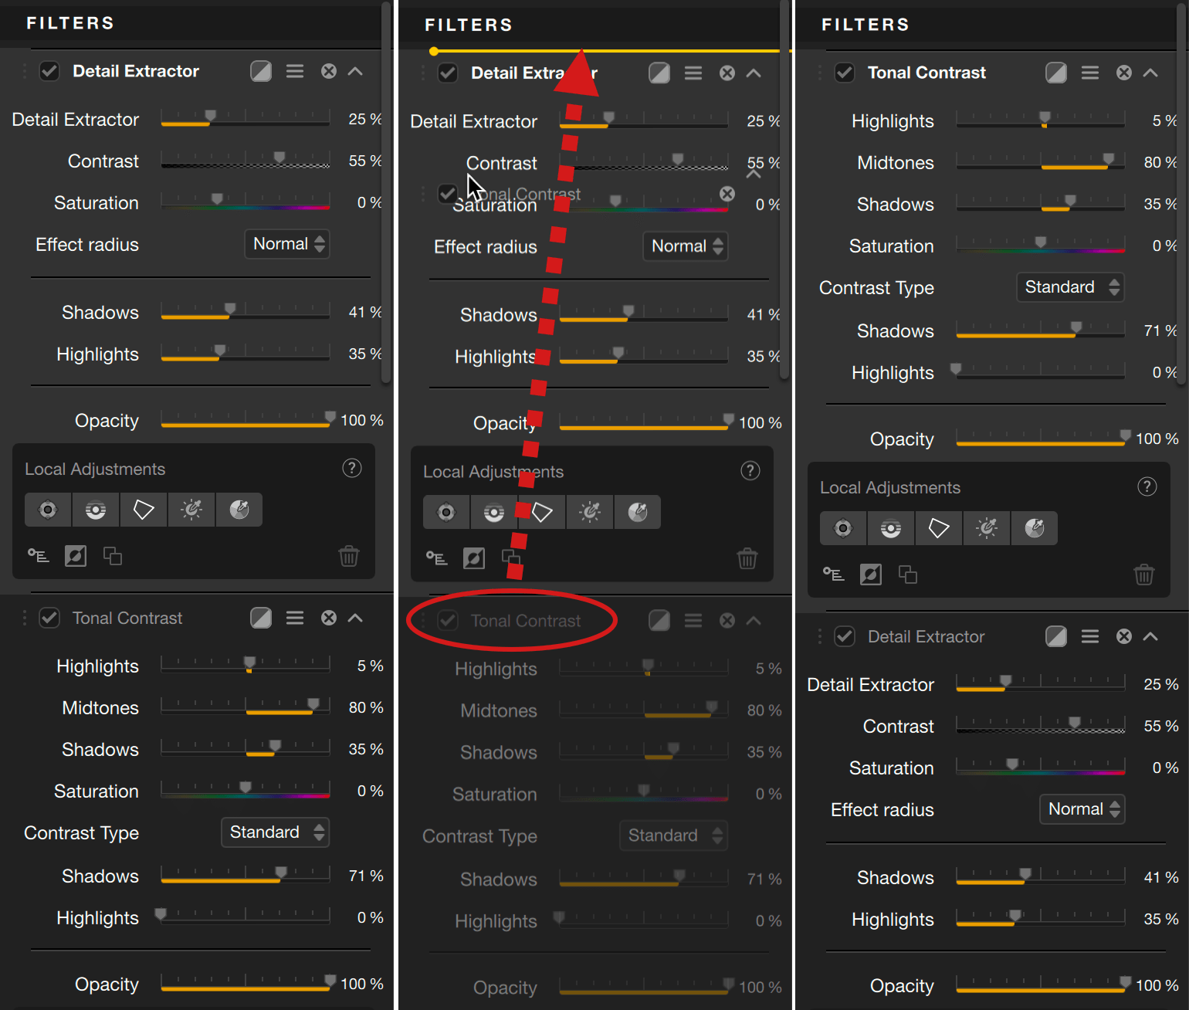The height and width of the screenshot is (1010, 1189).
Task: Remove Detail Extractor filter in right panel
Action: point(1124,636)
